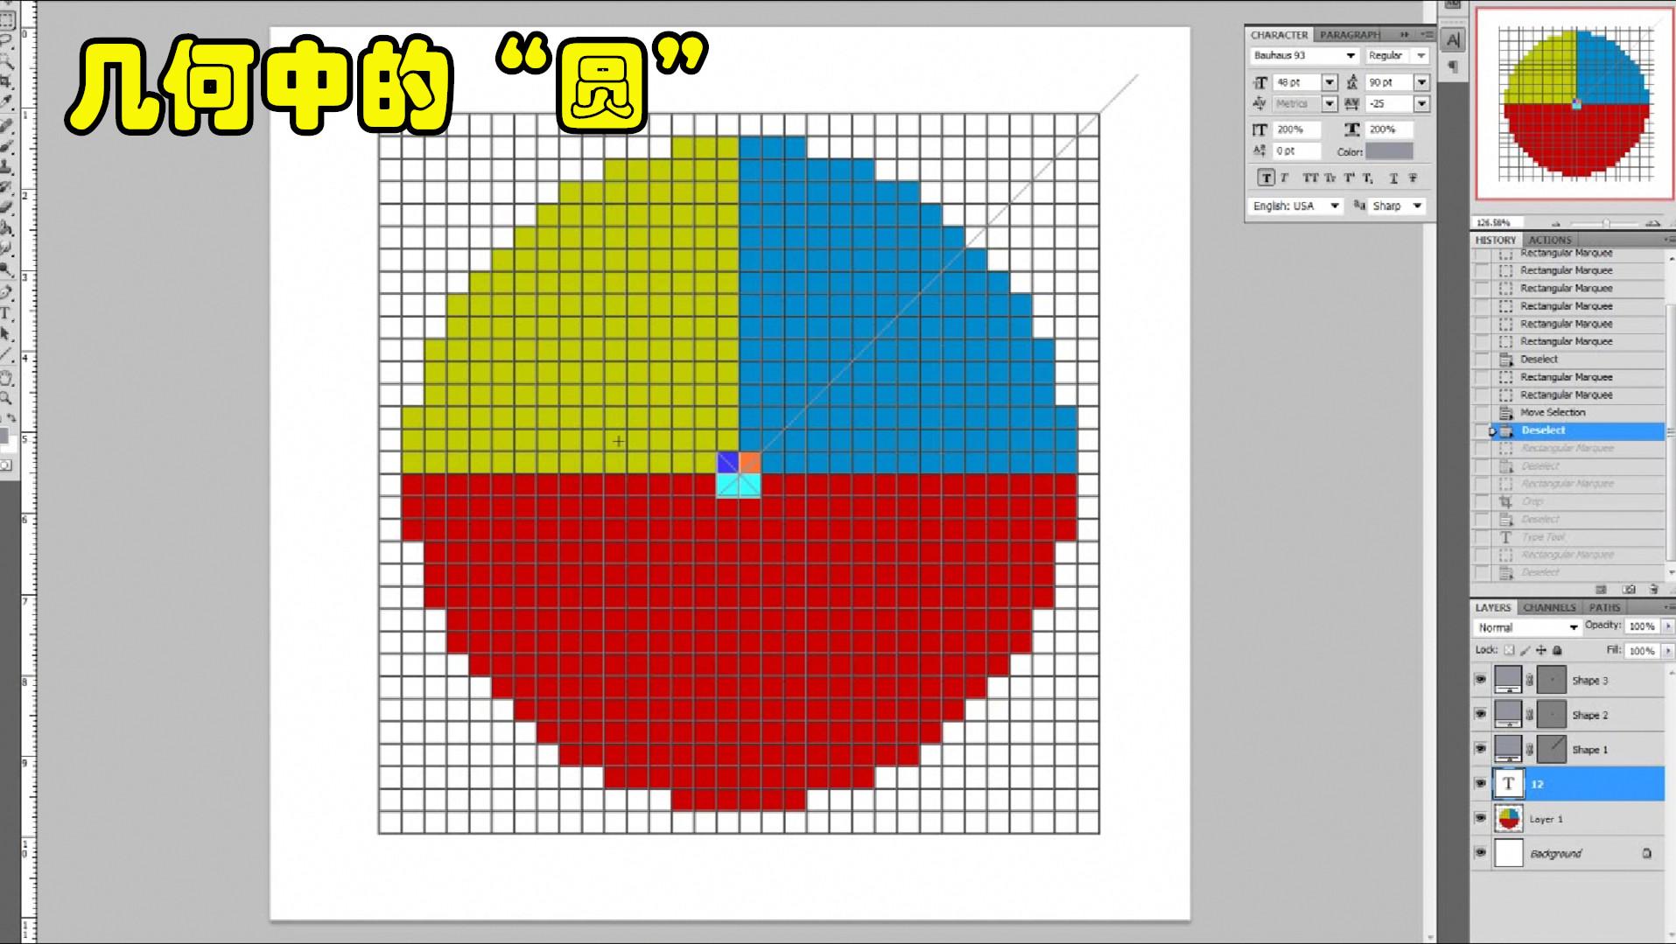The width and height of the screenshot is (1676, 944).
Task: Switch to the Actions tab
Action: click(x=1550, y=240)
